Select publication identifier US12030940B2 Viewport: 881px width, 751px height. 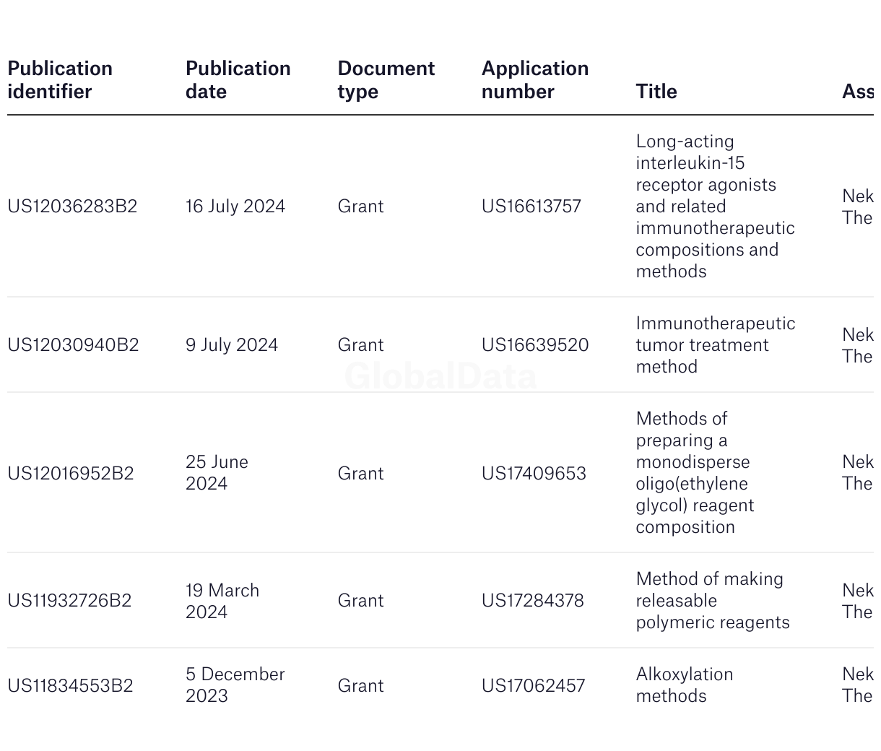coord(73,345)
